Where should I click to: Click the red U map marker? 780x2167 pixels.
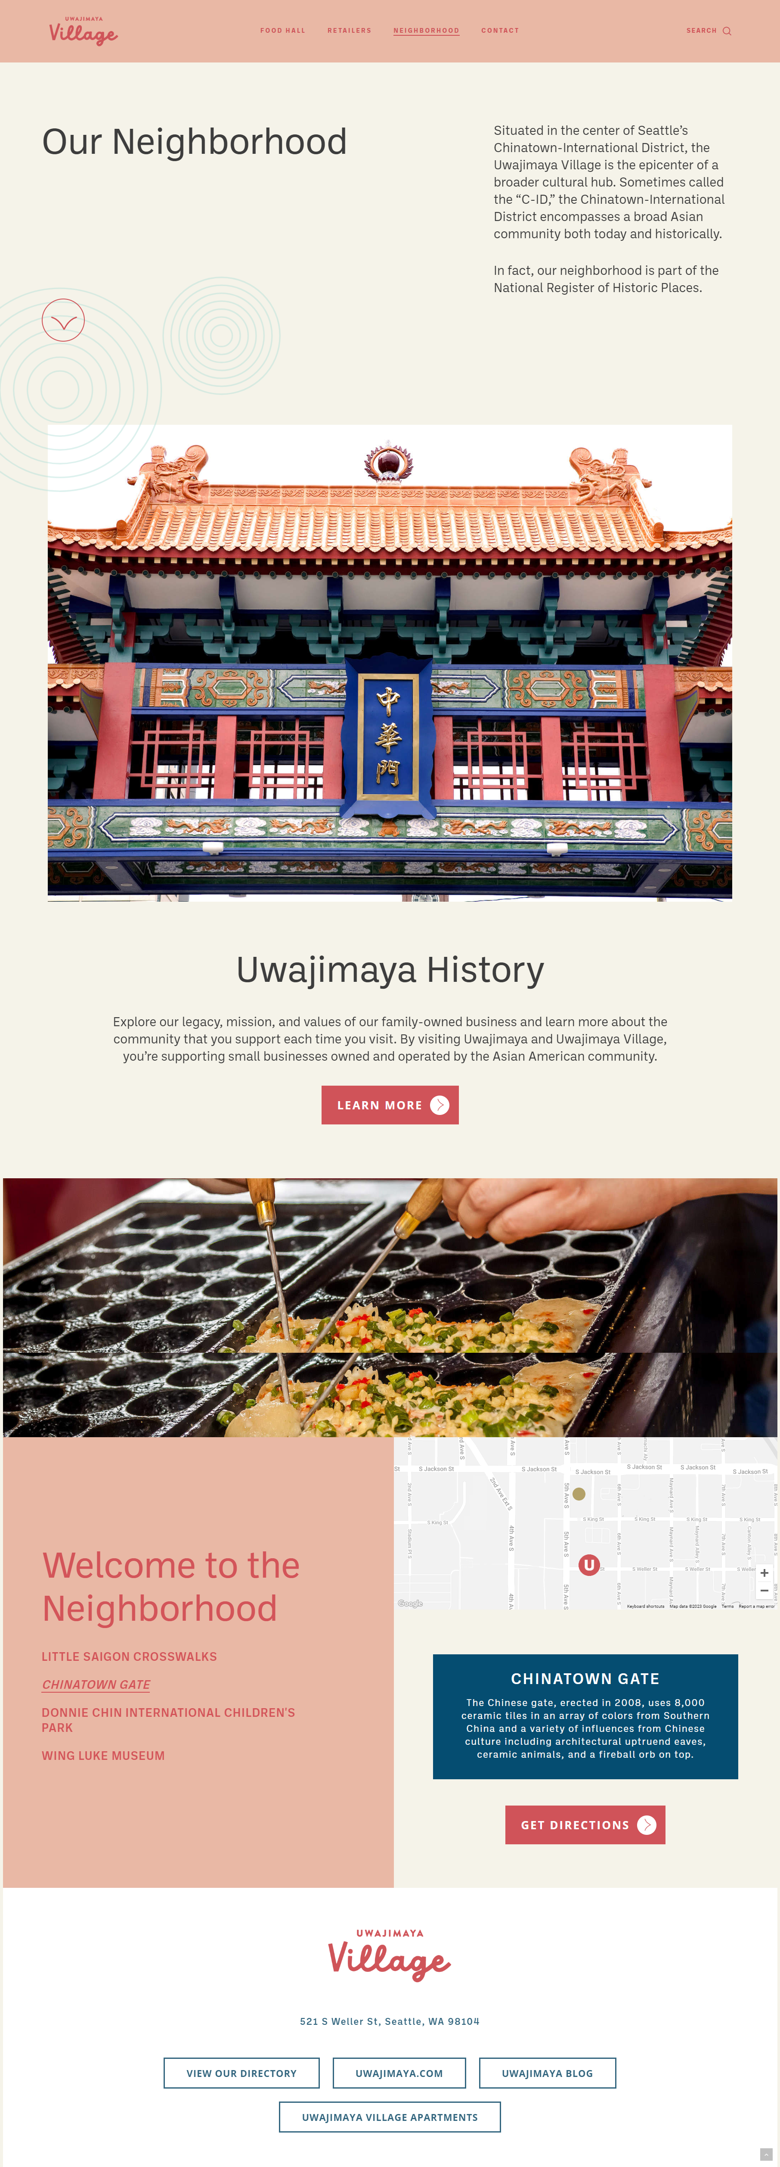589,1565
